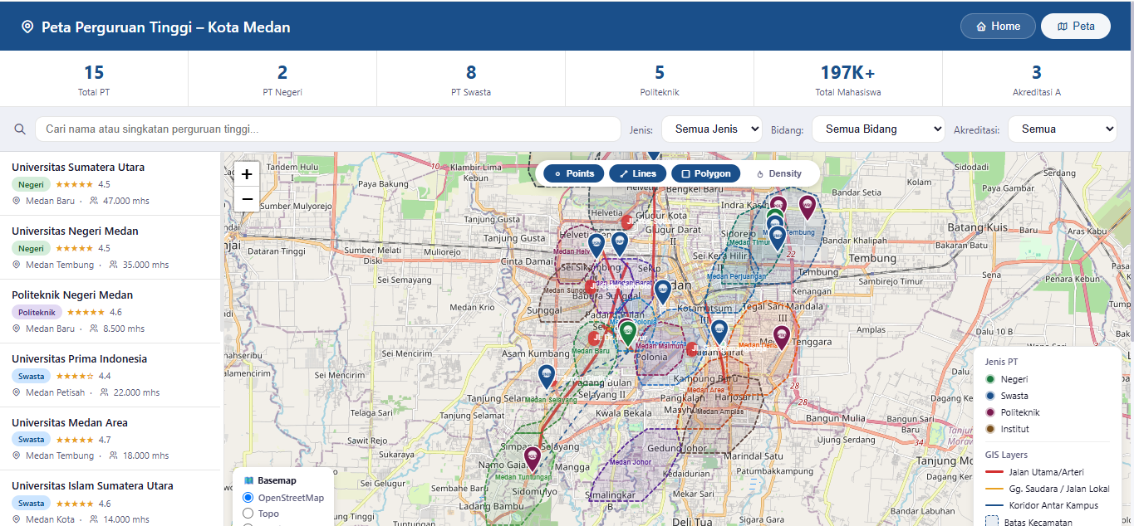Click the blue Swasta legend color dot

[x=990, y=396]
